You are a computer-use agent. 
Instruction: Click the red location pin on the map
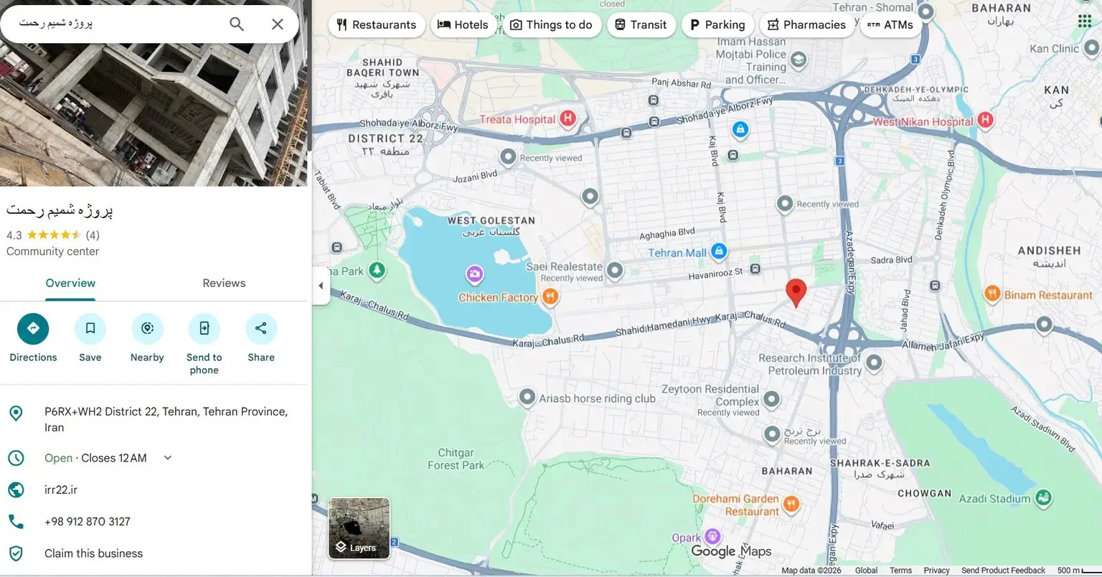click(796, 293)
